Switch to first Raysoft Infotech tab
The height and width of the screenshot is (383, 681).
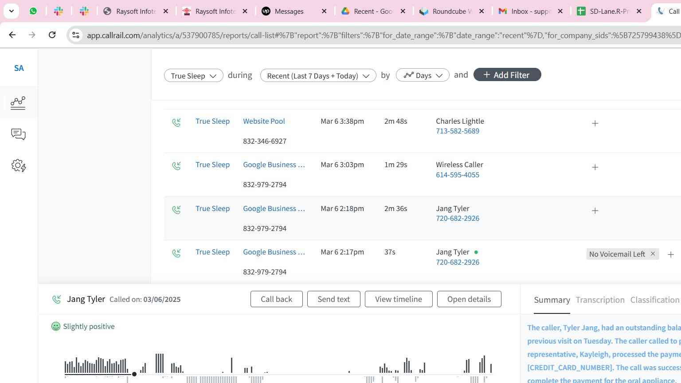point(136,11)
